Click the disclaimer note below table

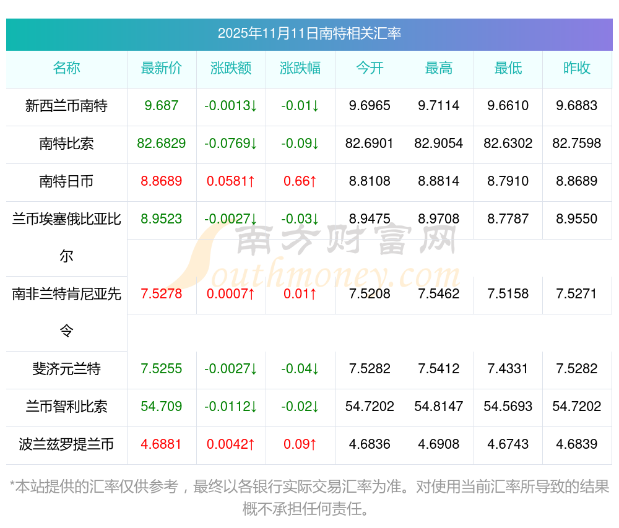pos(309,498)
